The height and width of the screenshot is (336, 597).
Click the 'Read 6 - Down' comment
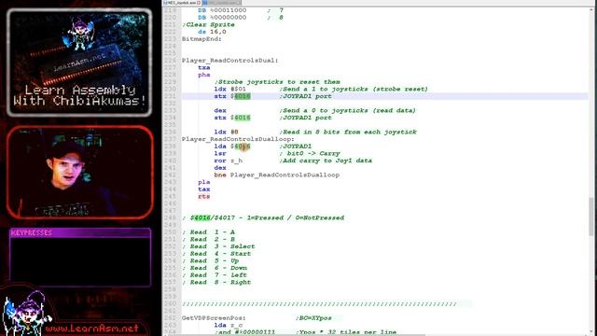pos(218,268)
